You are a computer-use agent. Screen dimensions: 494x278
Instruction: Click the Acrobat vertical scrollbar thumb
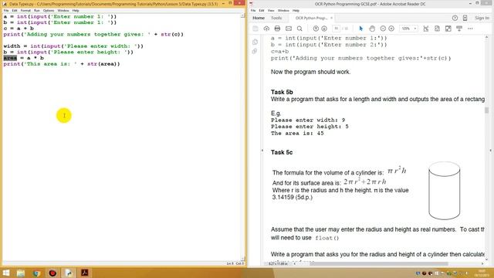point(487,110)
